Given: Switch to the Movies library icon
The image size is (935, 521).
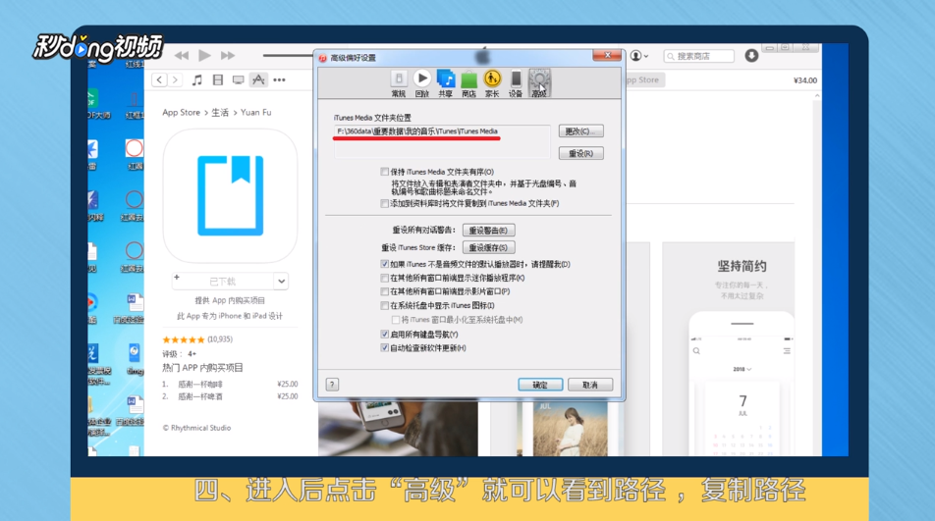Looking at the screenshot, I should pos(218,79).
